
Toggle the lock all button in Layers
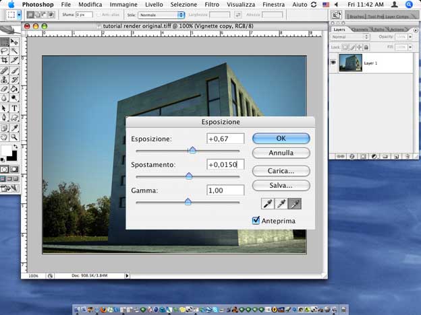pyautogui.click(x=366, y=47)
